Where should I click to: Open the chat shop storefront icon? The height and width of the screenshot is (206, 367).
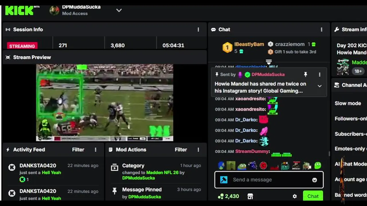pos(250,196)
